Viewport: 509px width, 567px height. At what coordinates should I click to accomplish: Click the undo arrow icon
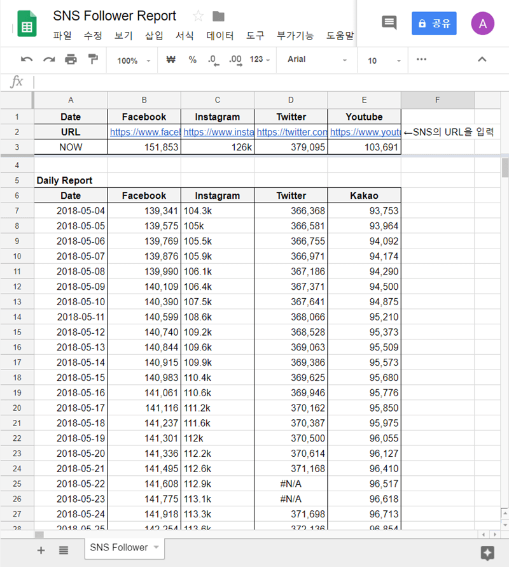(27, 60)
